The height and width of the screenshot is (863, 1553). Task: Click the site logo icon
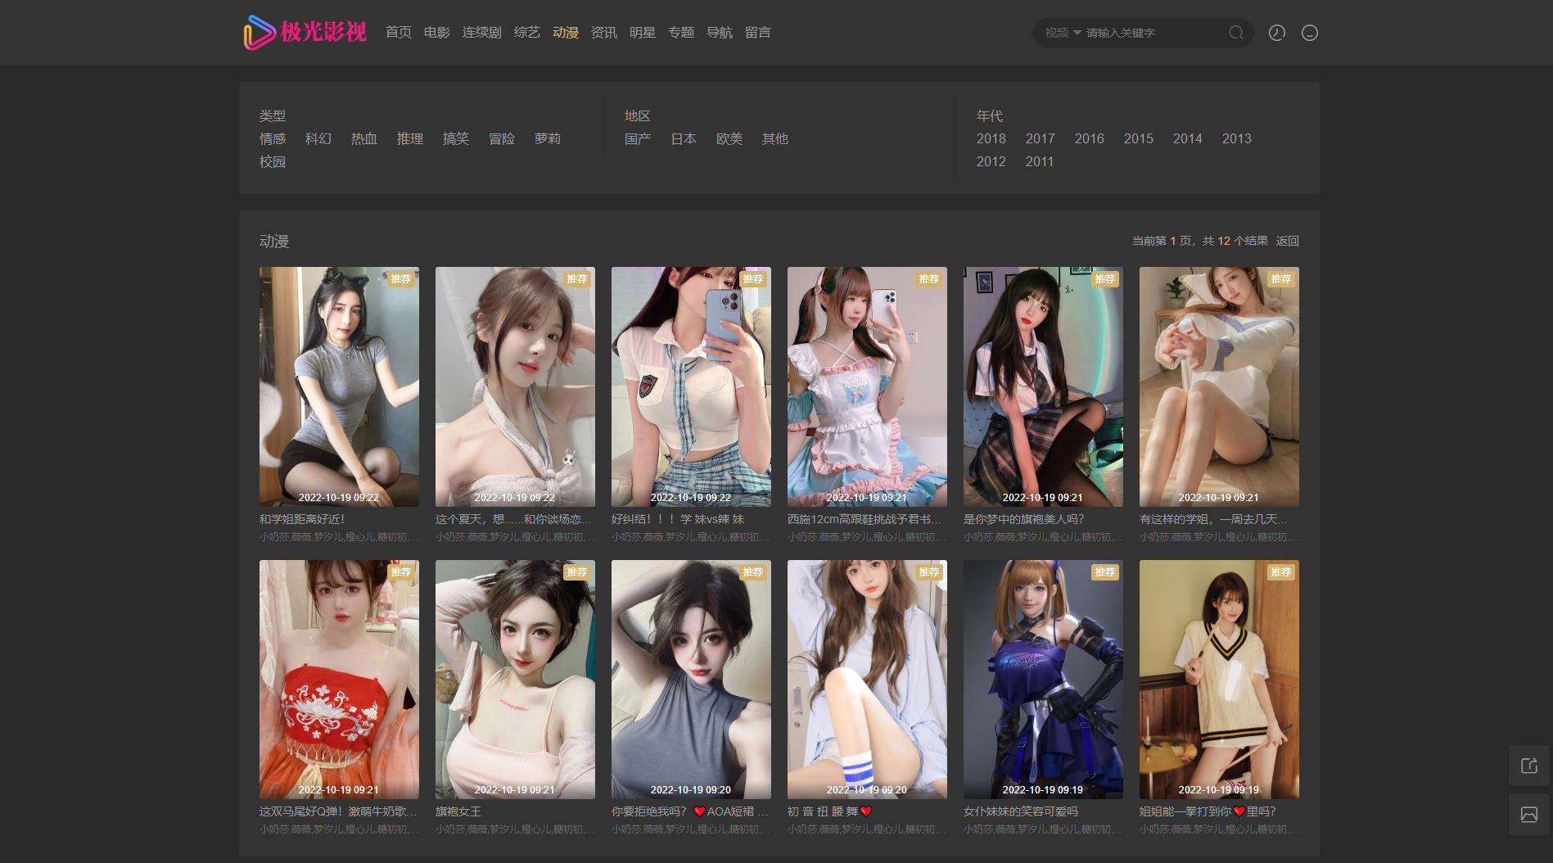(259, 33)
